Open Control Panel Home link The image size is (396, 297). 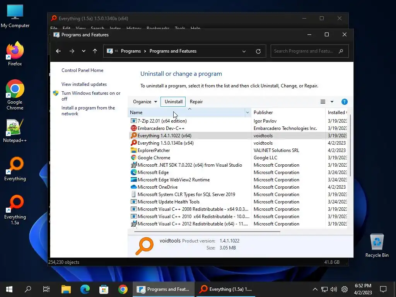tap(82, 70)
